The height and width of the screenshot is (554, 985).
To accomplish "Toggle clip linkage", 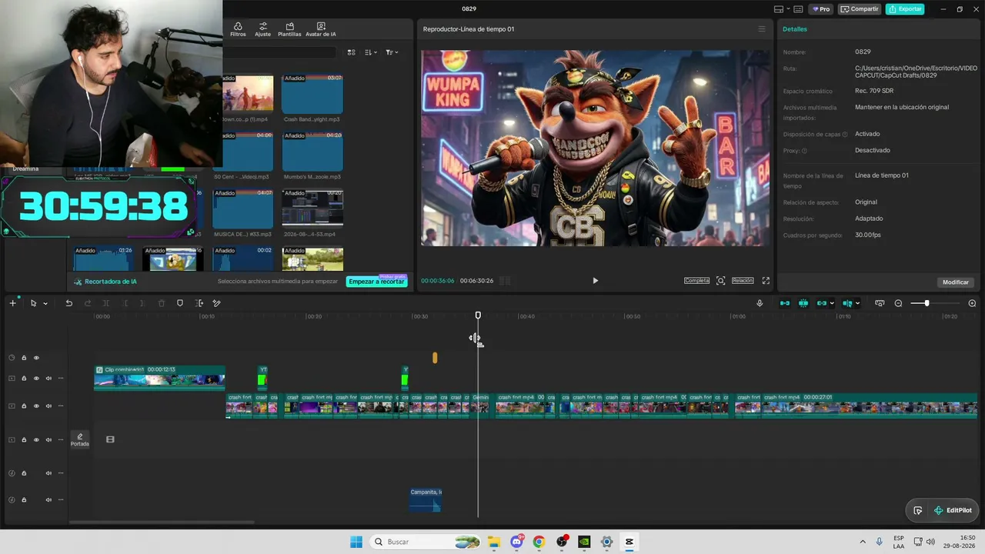I will click(821, 303).
